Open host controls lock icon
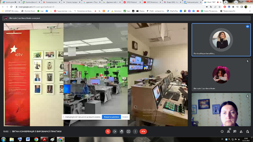Screen dimensions: 253x142 248,132
